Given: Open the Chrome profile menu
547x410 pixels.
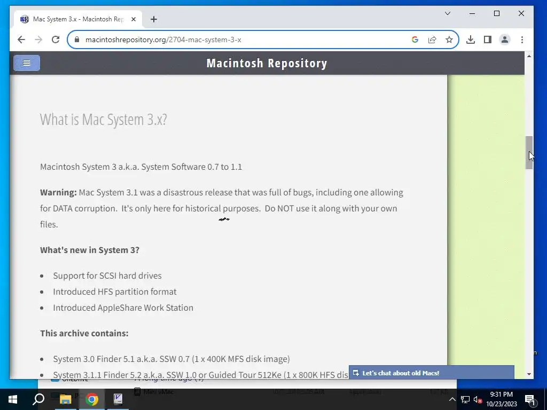Looking at the screenshot, I should [x=504, y=40].
